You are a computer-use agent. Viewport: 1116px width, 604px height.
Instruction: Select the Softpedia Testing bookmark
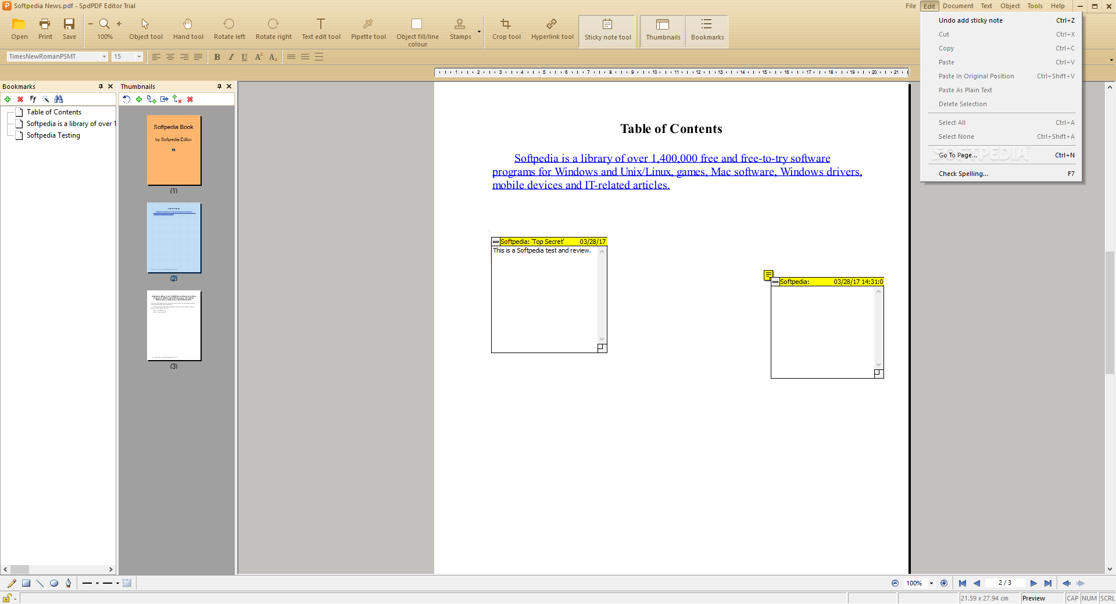(53, 135)
